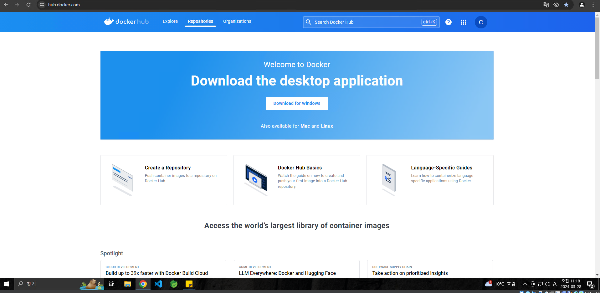Go back with browser back arrow
600x293 pixels.
[x=6, y=5]
